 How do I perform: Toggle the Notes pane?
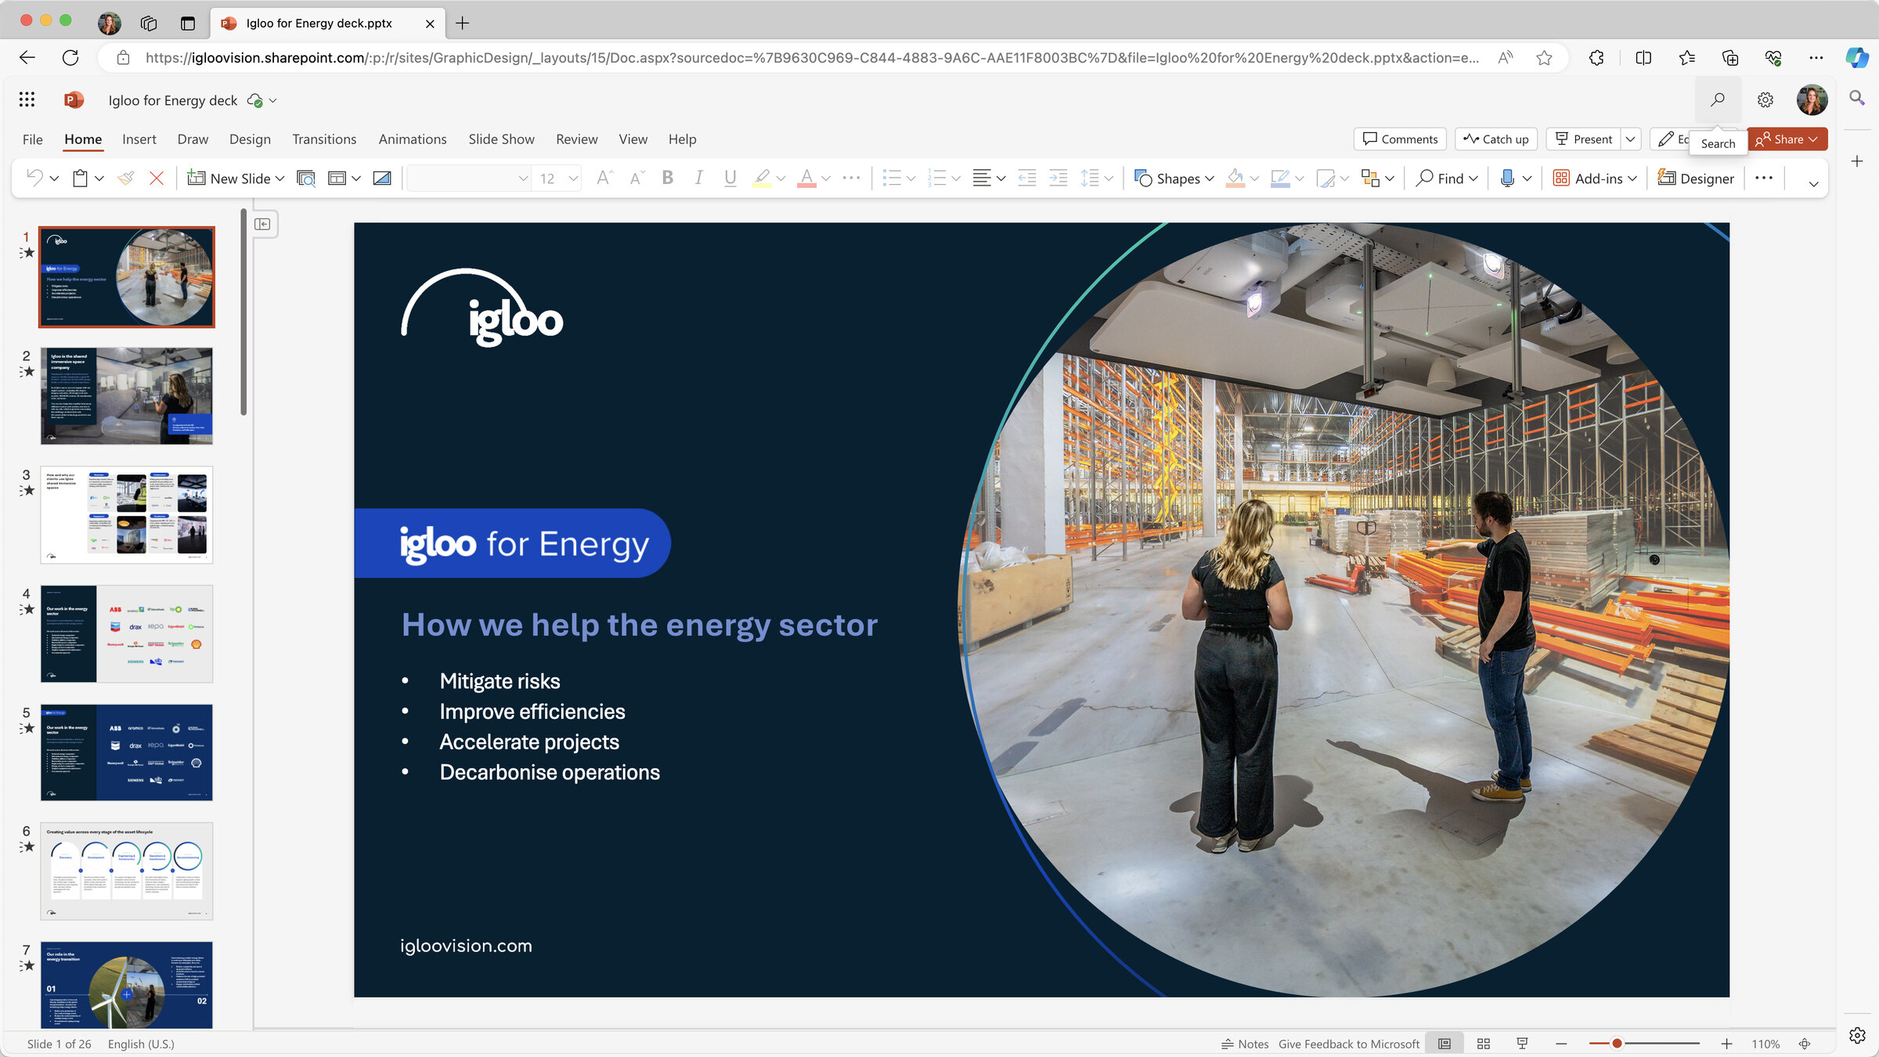(x=1245, y=1044)
